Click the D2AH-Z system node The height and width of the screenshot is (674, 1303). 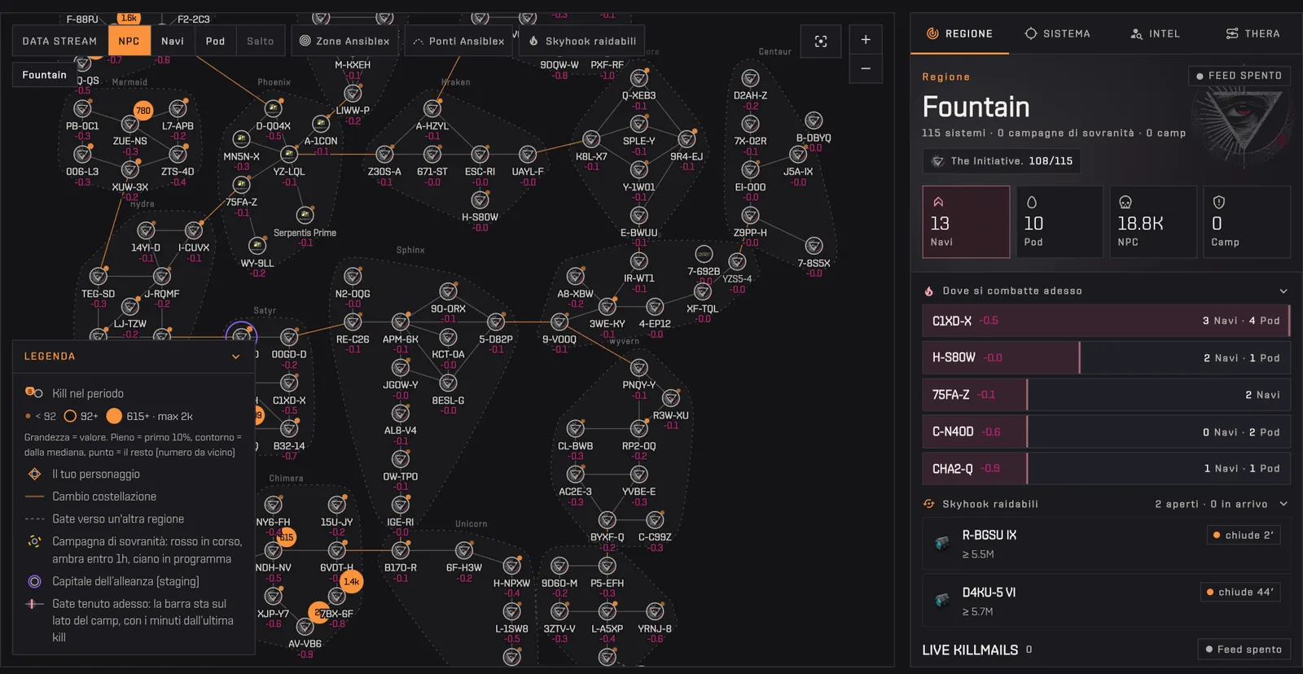(x=750, y=78)
